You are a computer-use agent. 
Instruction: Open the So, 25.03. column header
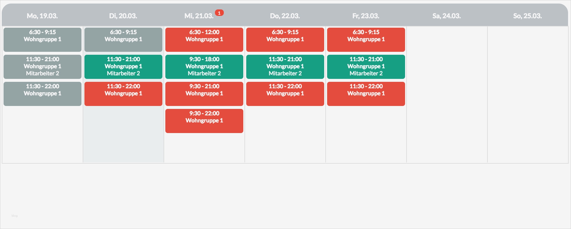528,16
